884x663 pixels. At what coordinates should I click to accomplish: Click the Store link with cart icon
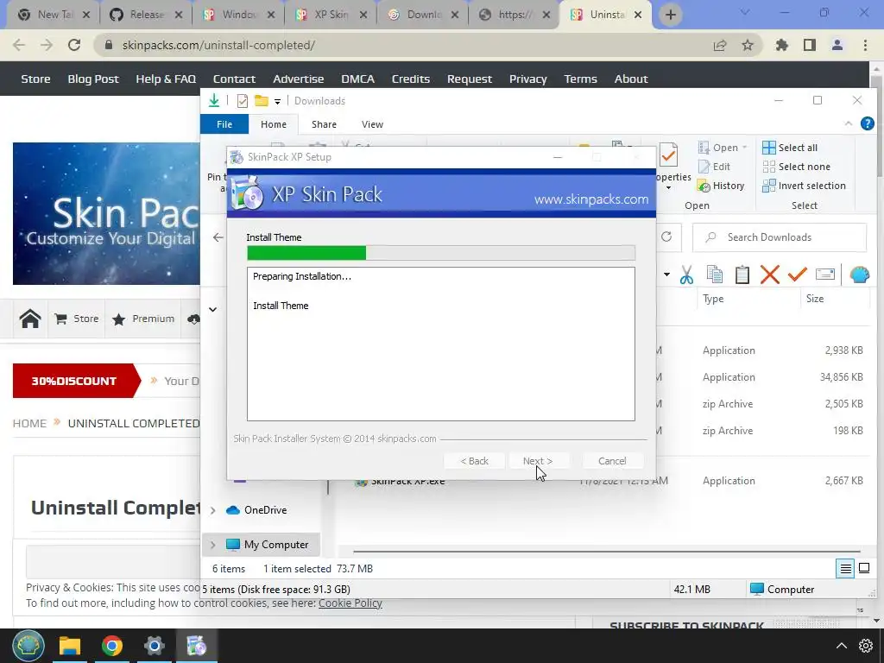77,319
